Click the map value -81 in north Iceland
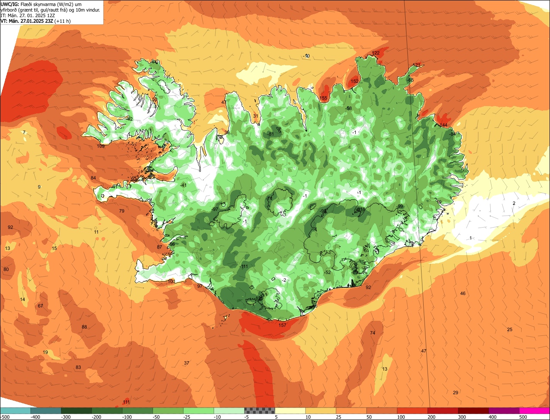 [x=271, y=134]
